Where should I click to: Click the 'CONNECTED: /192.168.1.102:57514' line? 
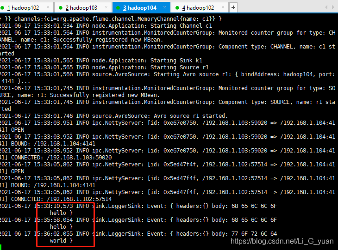click(x=62, y=199)
